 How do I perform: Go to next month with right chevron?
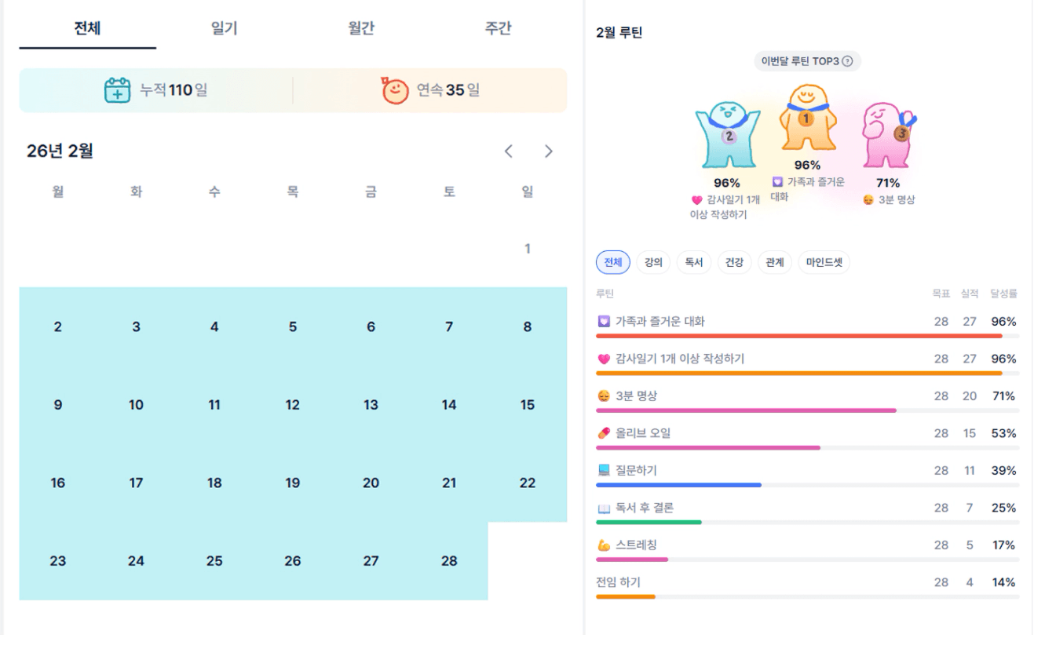[549, 151]
